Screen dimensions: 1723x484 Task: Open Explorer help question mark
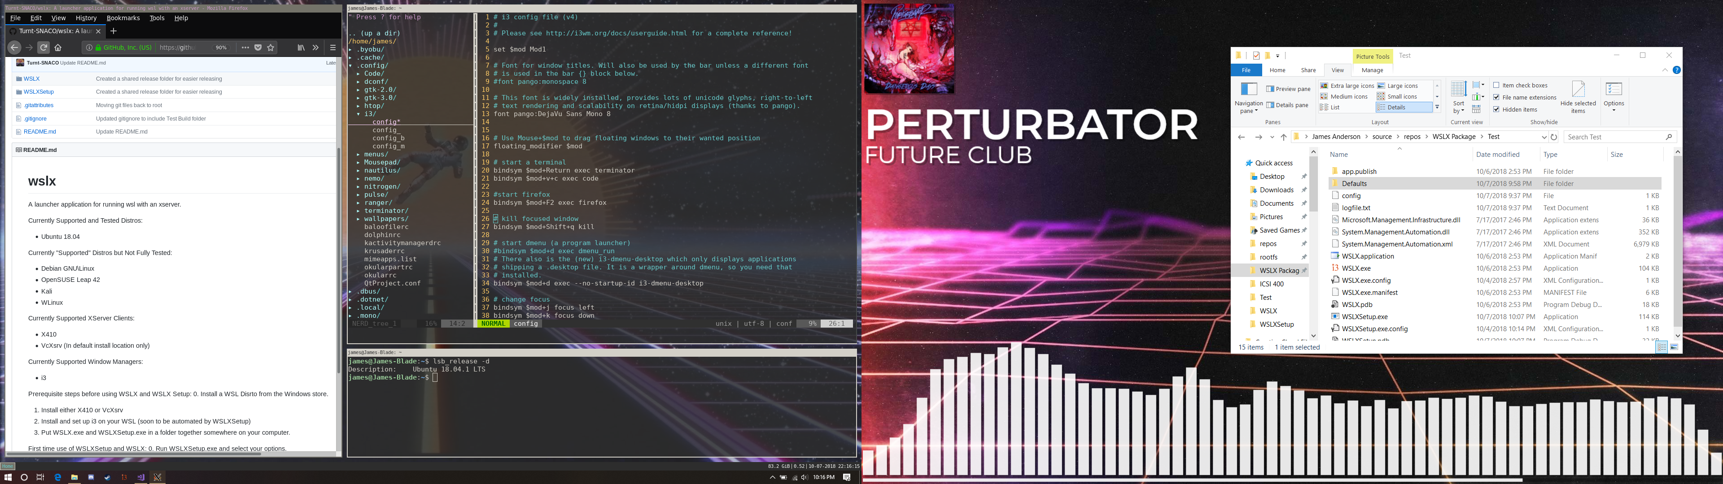point(1676,70)
